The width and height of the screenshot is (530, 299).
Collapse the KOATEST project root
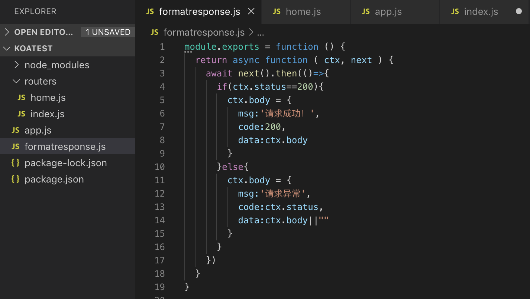click(7, 49)
